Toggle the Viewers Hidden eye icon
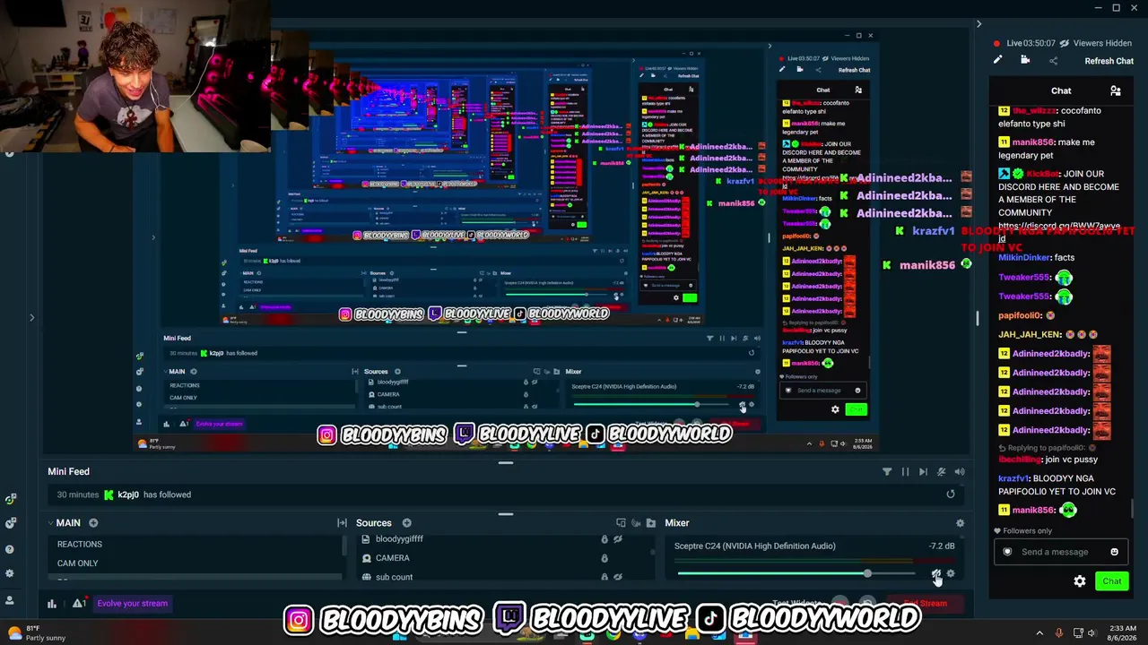The height and width of the screenshot is (645, 1148). coord(1064,43)
